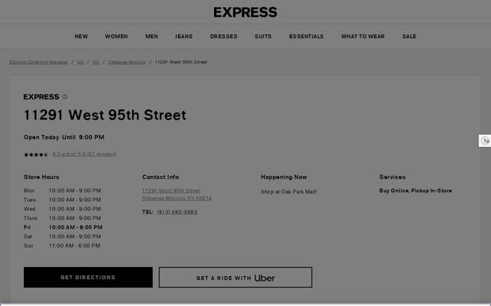
Task: Click the star rating icons
Action: click(36, 155)
